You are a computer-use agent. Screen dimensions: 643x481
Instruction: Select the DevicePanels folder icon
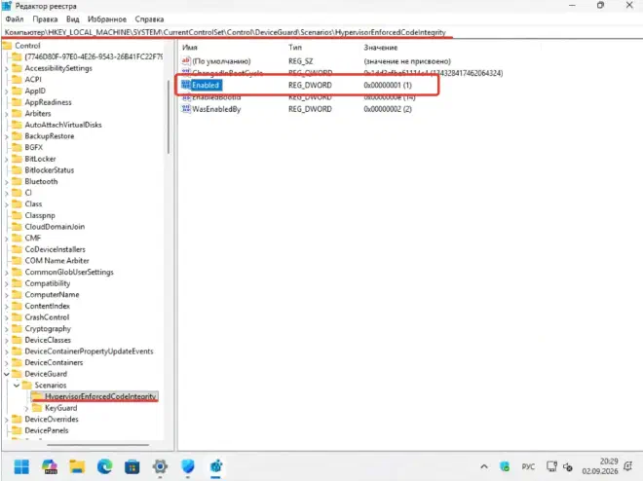[17, 430]
